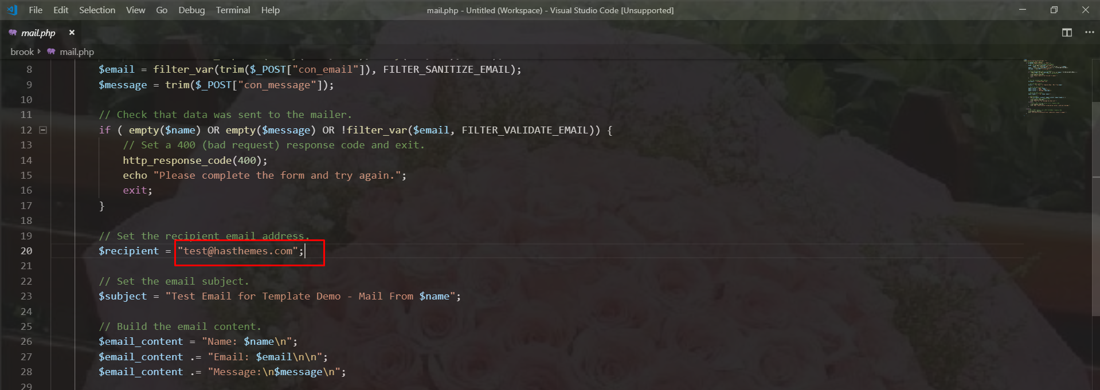This screenshot has height=390, width=1100.
Task: Click the PHP file icon in the mail.php tab
Action: pos(13,33)
